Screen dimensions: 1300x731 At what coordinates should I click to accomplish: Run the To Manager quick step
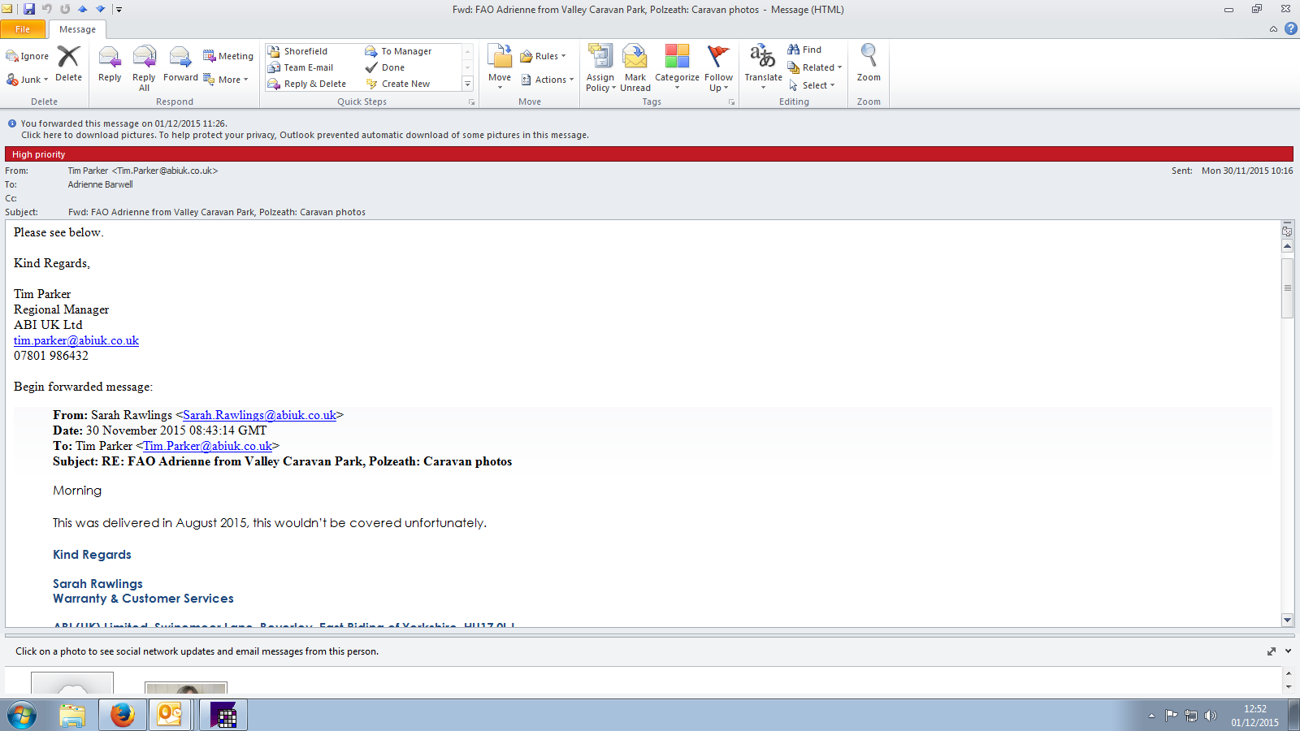pos(398,51)
